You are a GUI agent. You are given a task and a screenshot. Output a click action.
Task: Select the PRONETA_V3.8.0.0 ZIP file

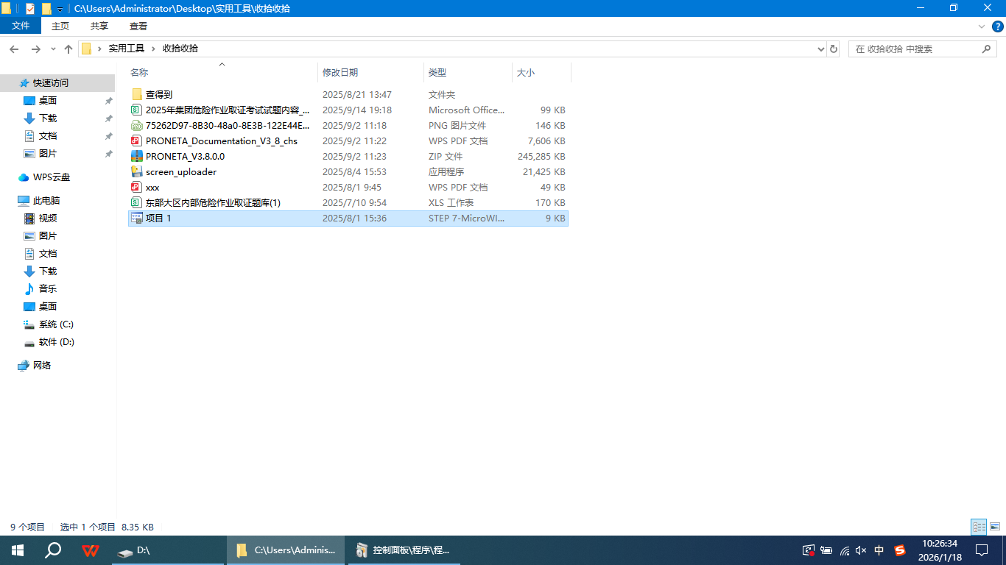point(185,156)
